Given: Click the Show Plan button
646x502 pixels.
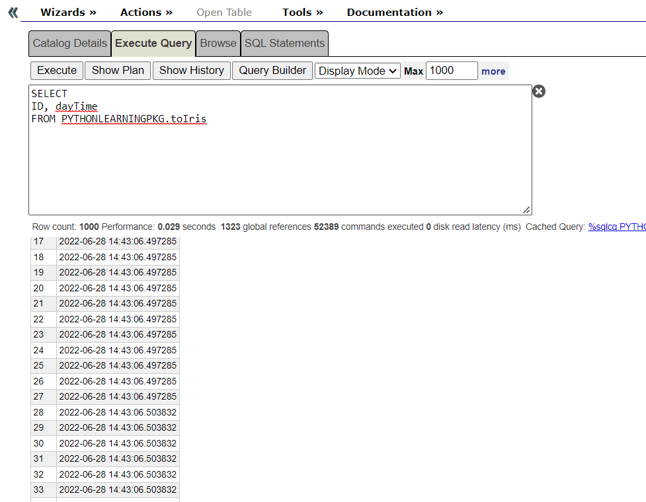Looking at the screenshot, I should click(x=118, y=71).
